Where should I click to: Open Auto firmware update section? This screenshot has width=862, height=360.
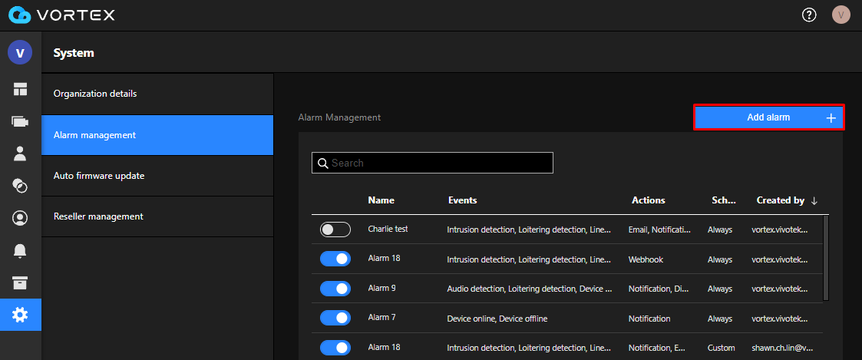[157, 176]
